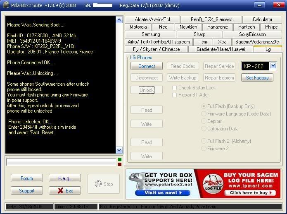The height and width of the screenshot is (214, 287).
Task: Open the Gradiente/Haier/Huawei tab
Action: pos(221,49)
